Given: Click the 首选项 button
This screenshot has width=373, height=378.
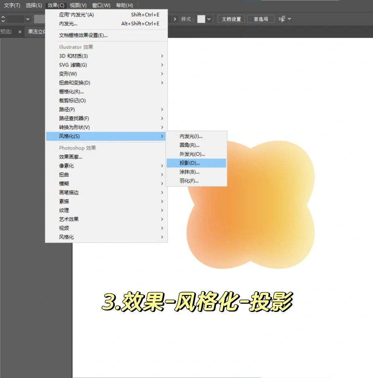Looking at the screenshot, I should click(261, 19).
